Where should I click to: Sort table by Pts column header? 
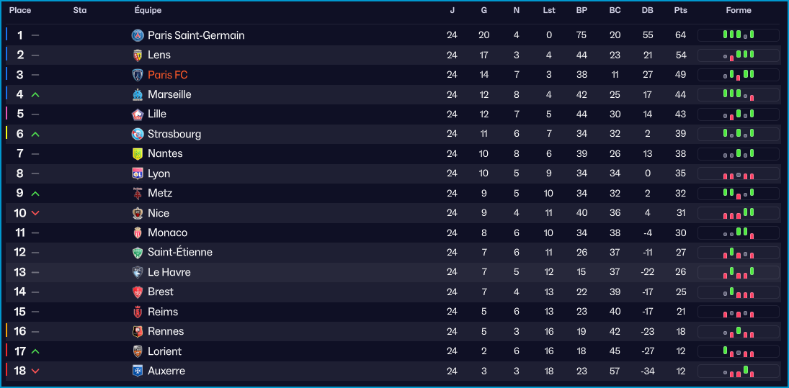pos(680,11)
